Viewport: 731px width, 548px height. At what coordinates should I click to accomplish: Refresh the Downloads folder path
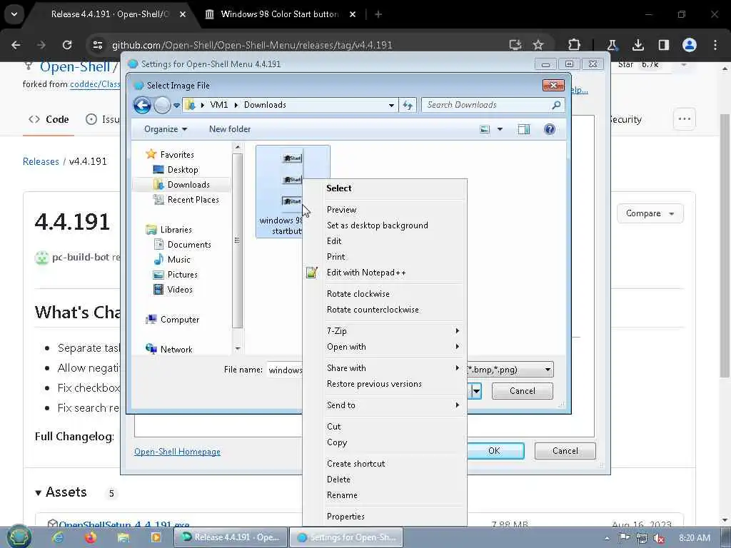[408, 106]
